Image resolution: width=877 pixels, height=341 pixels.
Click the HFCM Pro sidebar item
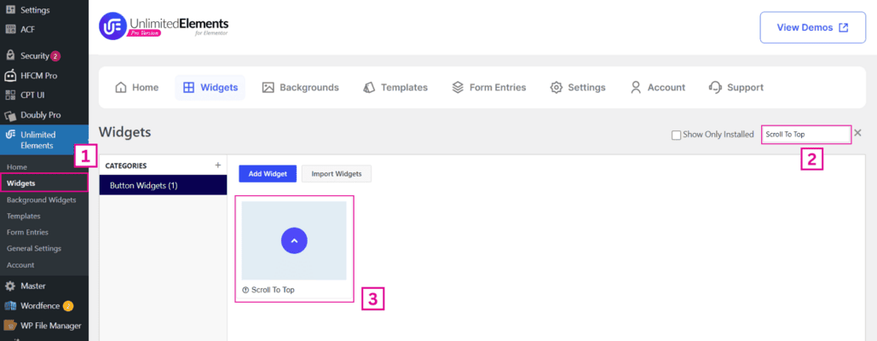38,75
